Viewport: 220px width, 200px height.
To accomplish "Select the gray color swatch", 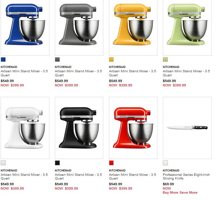I will pos(57,59).
